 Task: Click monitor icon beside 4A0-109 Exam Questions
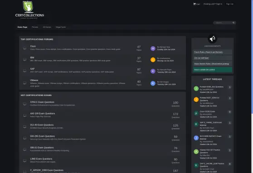[24, 115]
